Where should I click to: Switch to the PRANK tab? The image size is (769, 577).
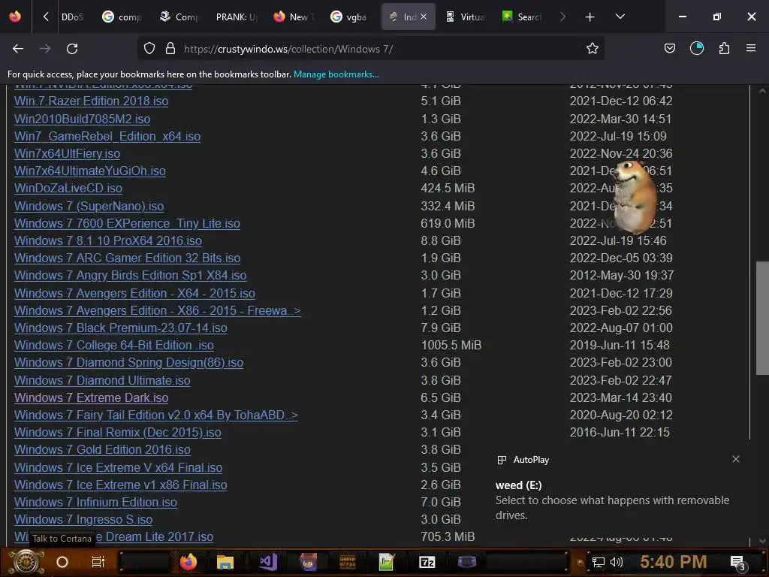tap(237, 17)
